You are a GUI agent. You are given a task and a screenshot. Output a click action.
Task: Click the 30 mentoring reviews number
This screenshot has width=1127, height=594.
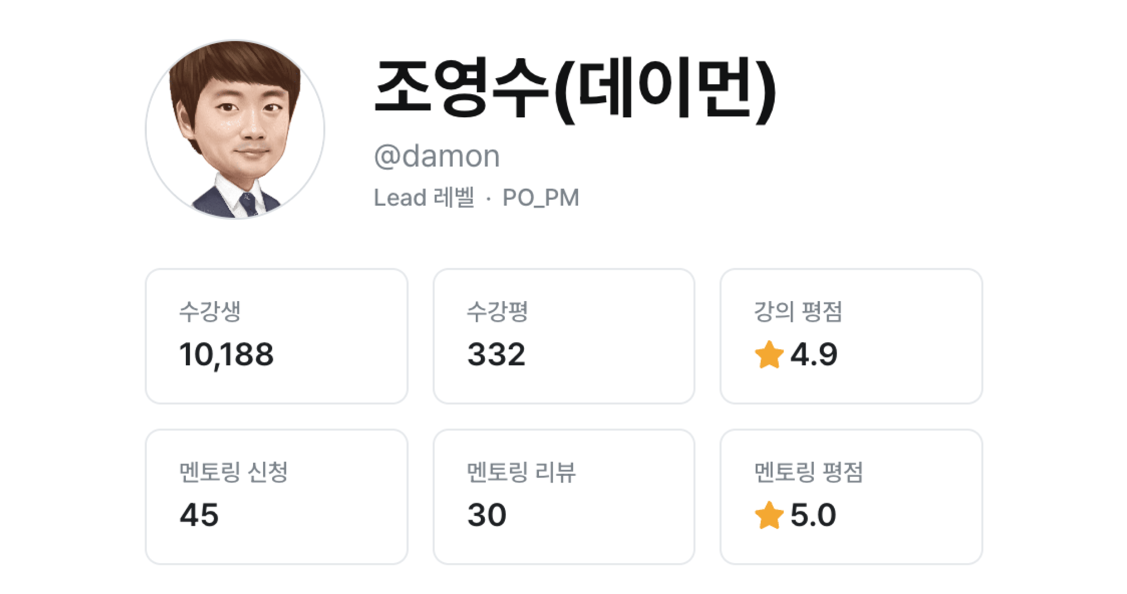487,515
